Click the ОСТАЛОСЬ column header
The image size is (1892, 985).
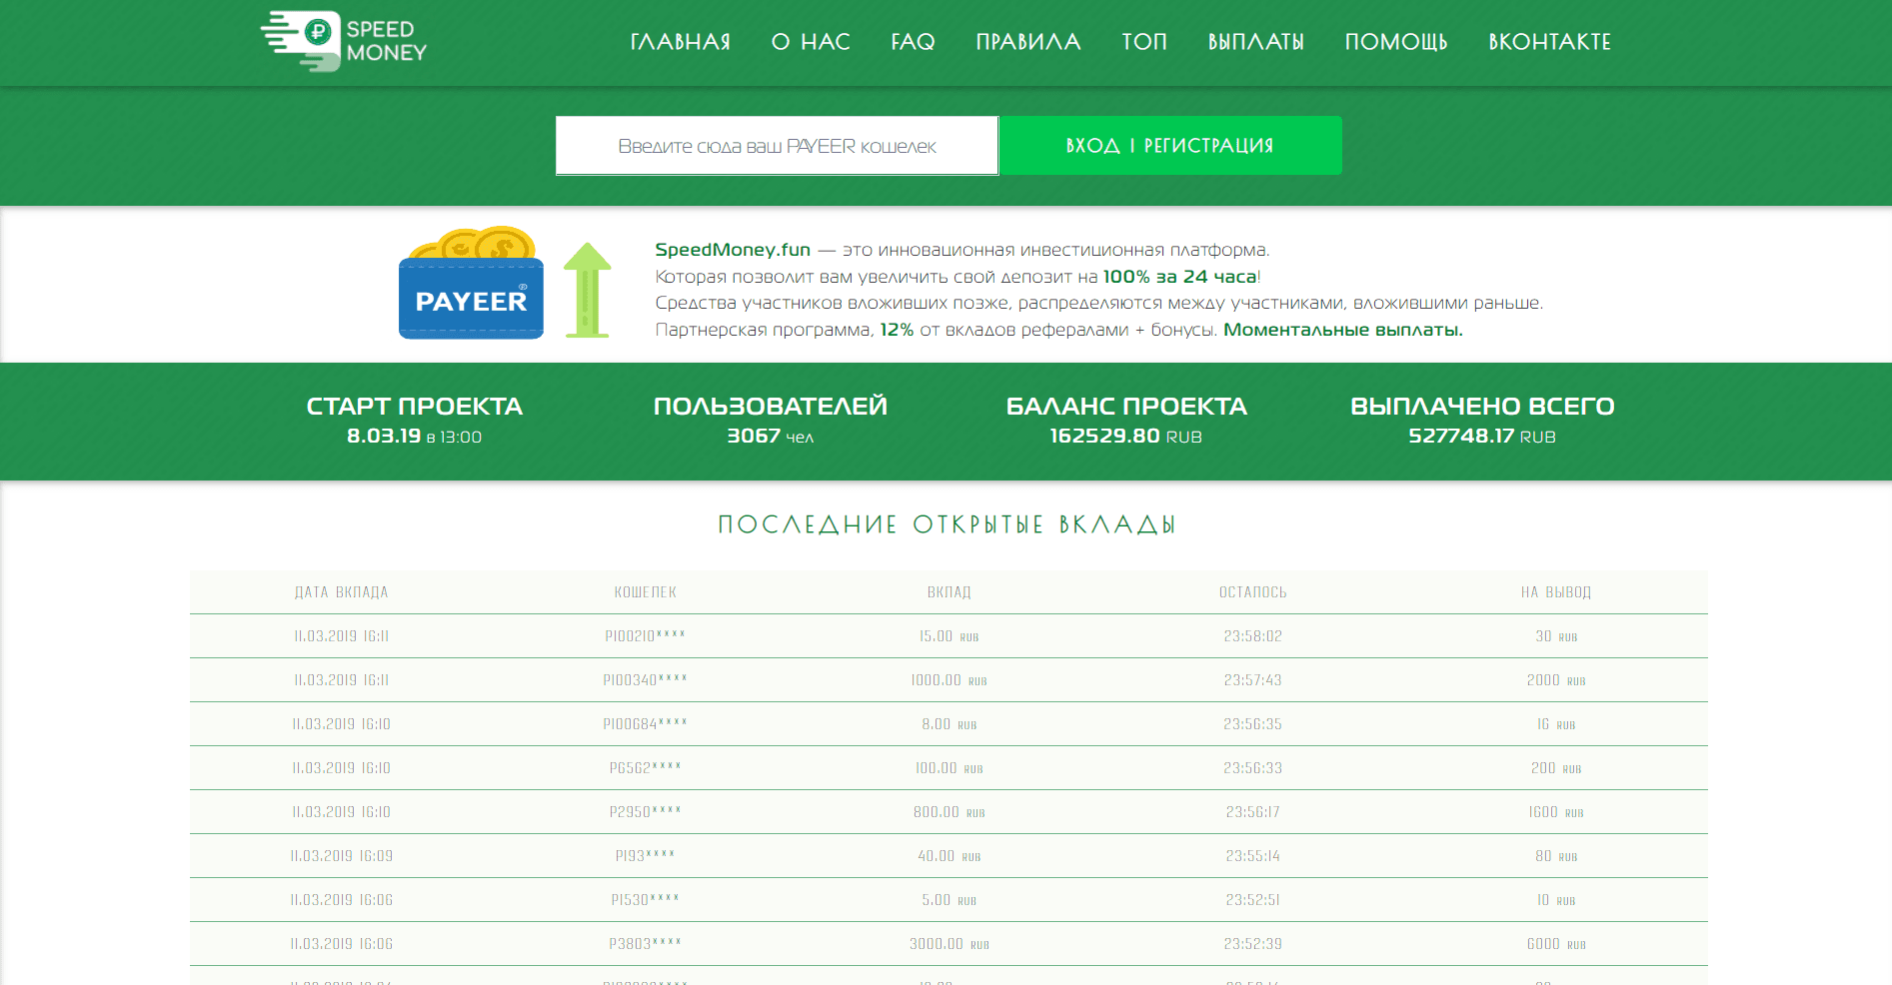point(1253,592)
